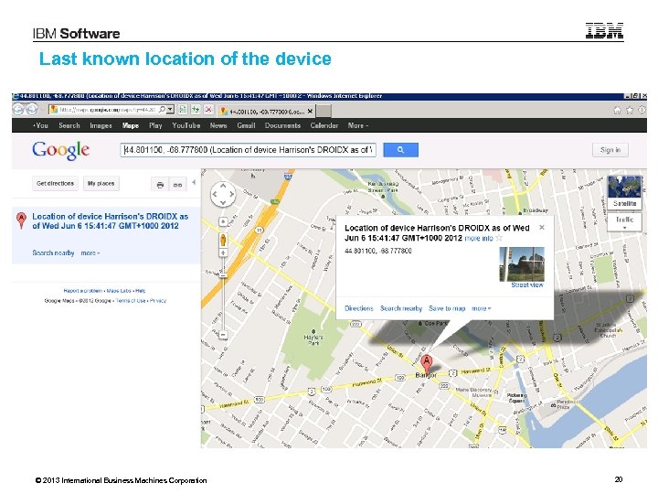This screenshot has width=658, height=494.
Task: Click the Street View pegman icon
Action: click(223, 241)
